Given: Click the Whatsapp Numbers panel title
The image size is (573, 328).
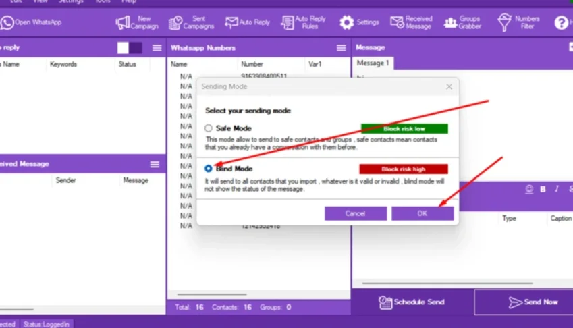Looking at the screenshot, I should tap(203, 48).
